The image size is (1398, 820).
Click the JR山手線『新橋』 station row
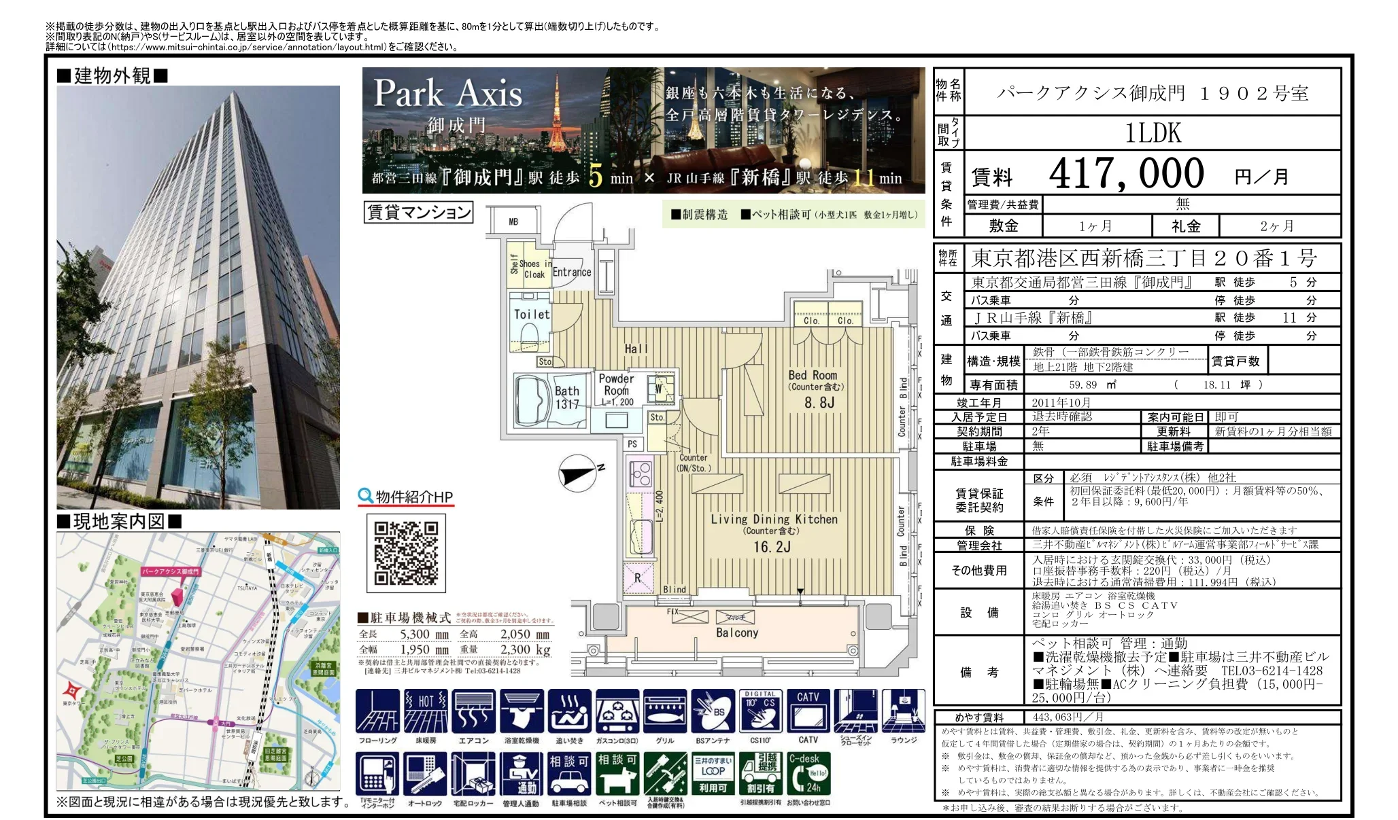click(1153, 317)
